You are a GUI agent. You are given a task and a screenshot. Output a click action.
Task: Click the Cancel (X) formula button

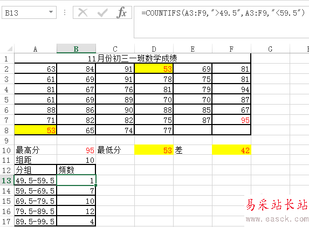83,12
